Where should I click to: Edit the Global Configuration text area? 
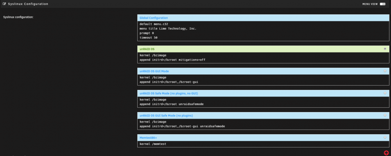pos(263,31)
